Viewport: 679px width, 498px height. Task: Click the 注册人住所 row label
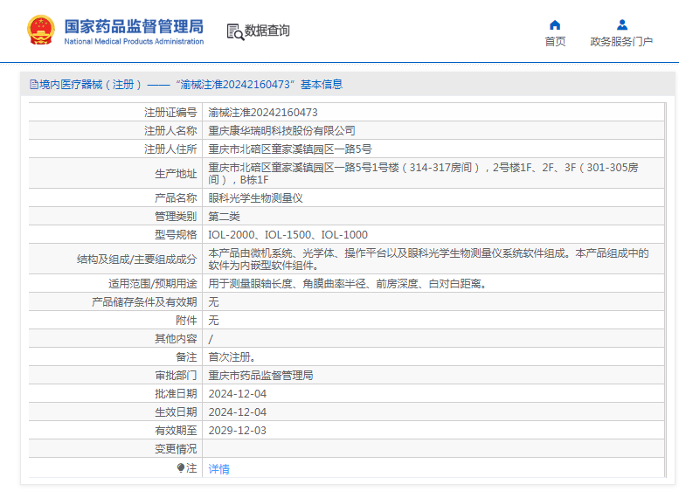click(170, 149)
